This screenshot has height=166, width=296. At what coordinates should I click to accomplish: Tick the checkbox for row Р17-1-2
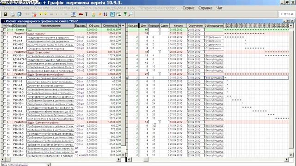pyautogui.click(x=5, y=81)
